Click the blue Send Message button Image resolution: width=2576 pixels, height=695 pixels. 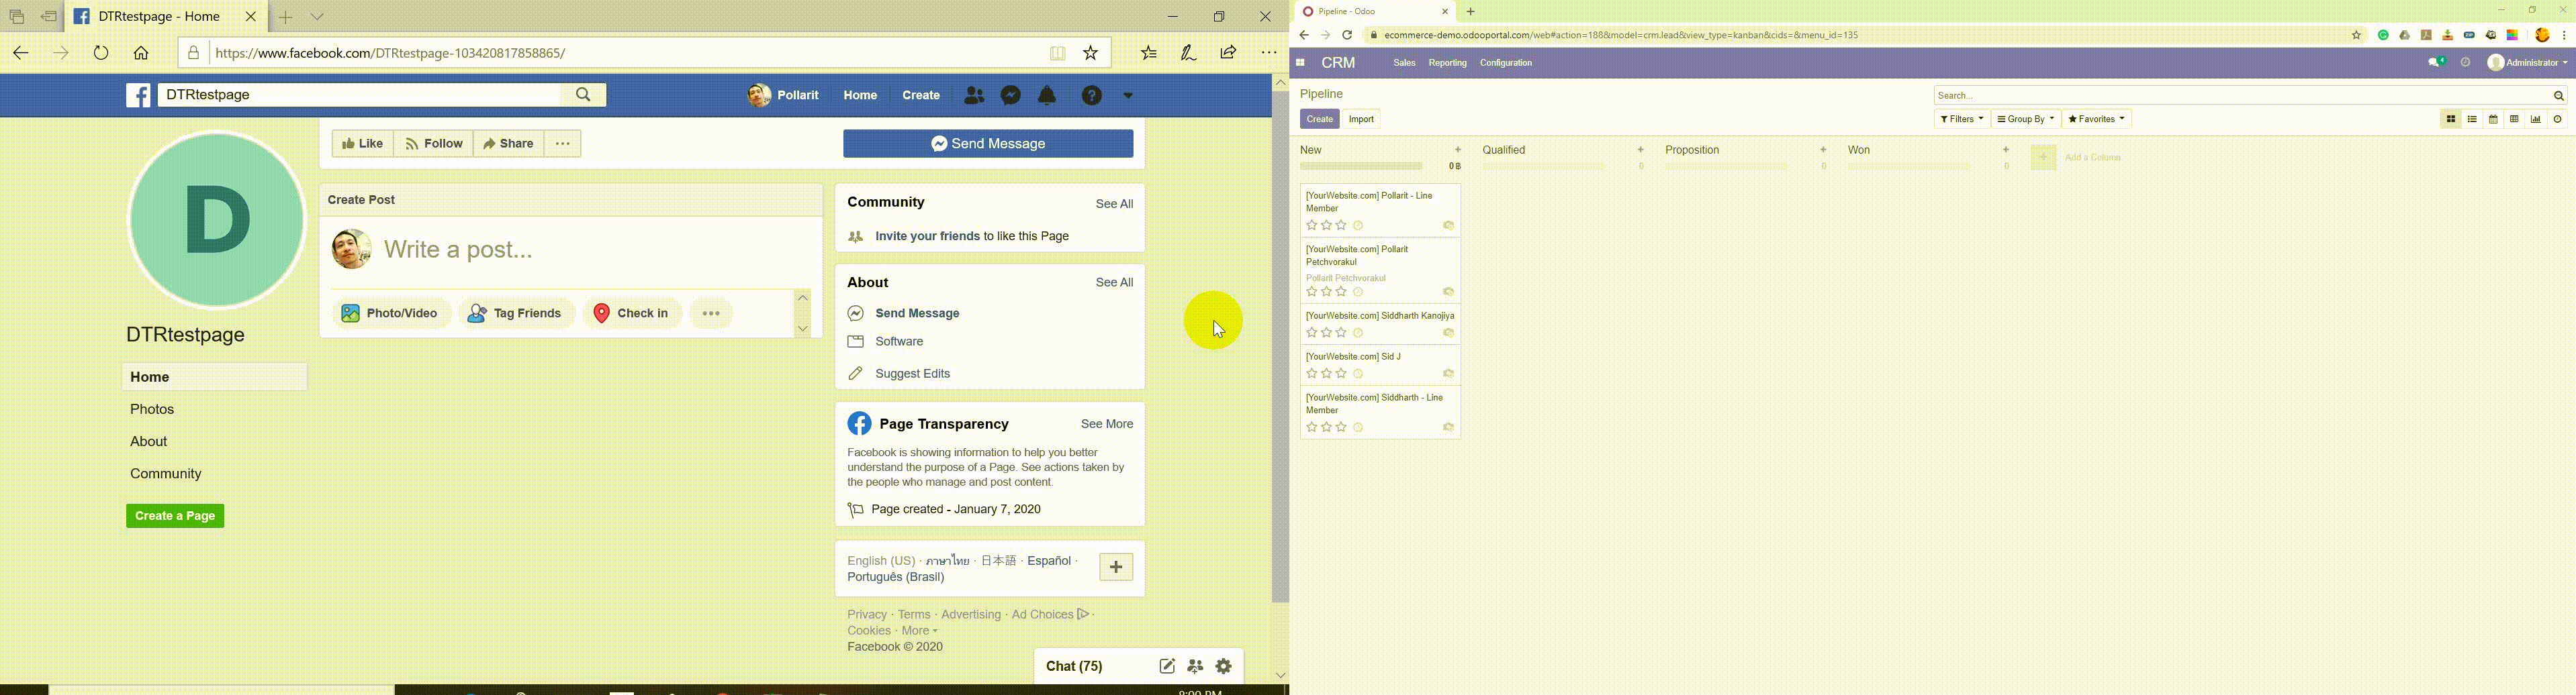(988, 144)
